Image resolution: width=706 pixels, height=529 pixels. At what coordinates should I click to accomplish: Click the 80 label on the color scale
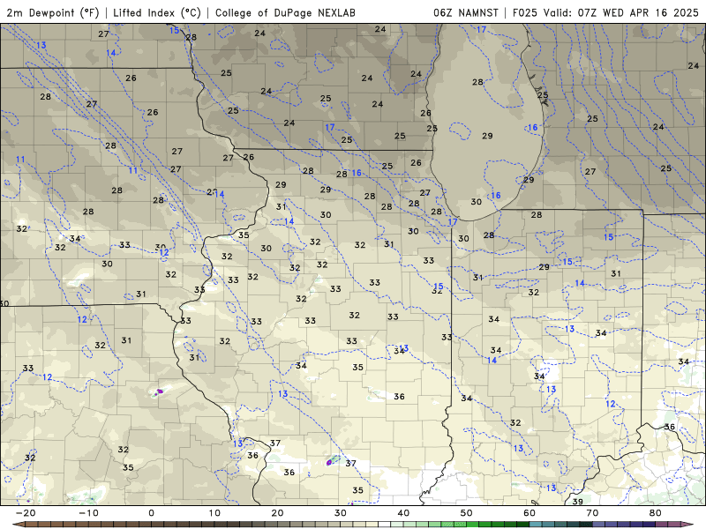pos(656,513)
